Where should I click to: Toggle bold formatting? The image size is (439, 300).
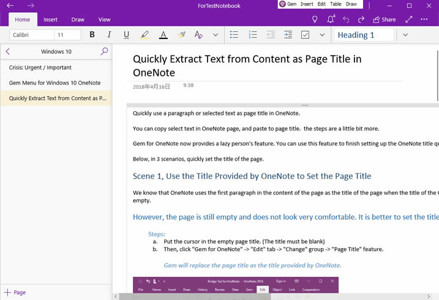[92, 35]
